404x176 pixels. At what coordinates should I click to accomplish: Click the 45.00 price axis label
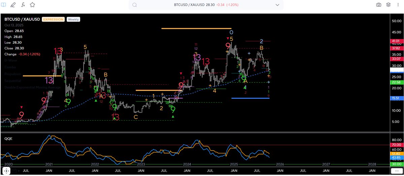click(396, 32)
